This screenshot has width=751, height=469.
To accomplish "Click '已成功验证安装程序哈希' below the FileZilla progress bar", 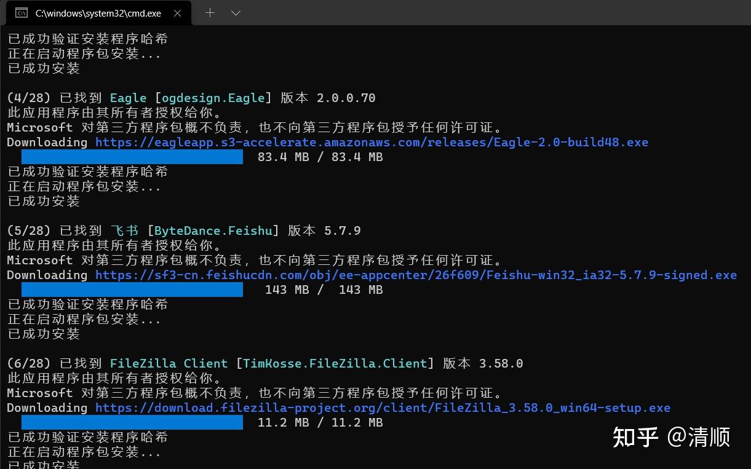I will 87,437.
